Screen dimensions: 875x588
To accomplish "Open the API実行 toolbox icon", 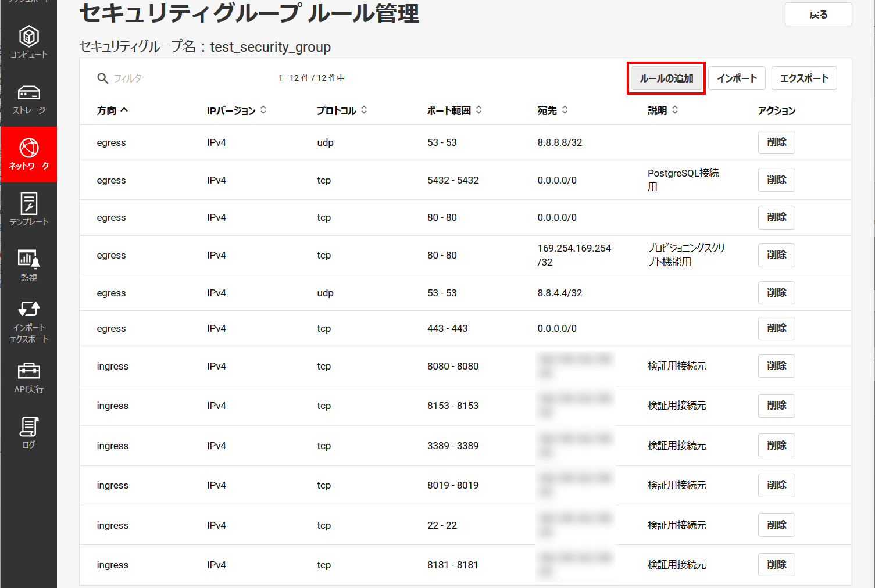I will pyautogui.click(x=29, y=370).
